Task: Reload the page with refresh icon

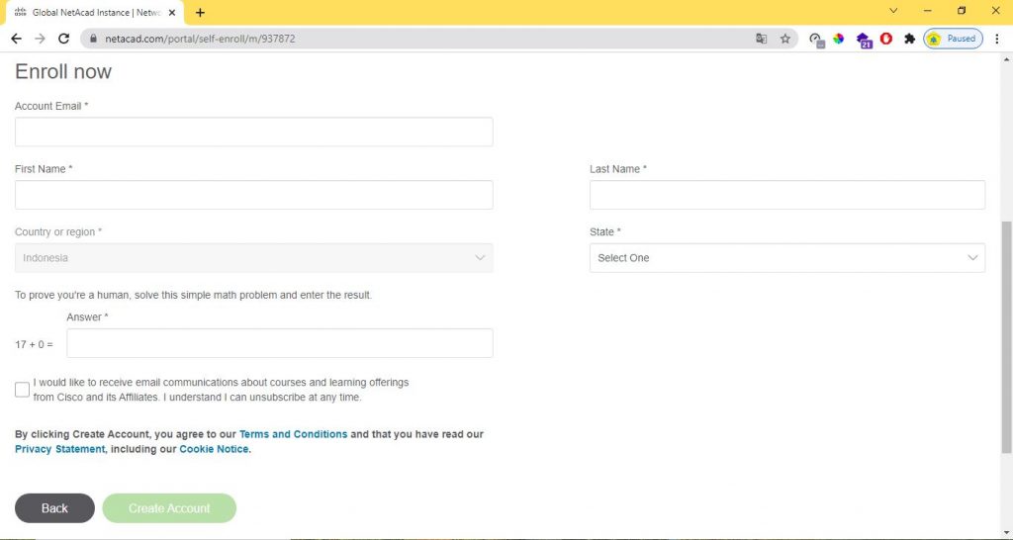Action: click(63, 39)
